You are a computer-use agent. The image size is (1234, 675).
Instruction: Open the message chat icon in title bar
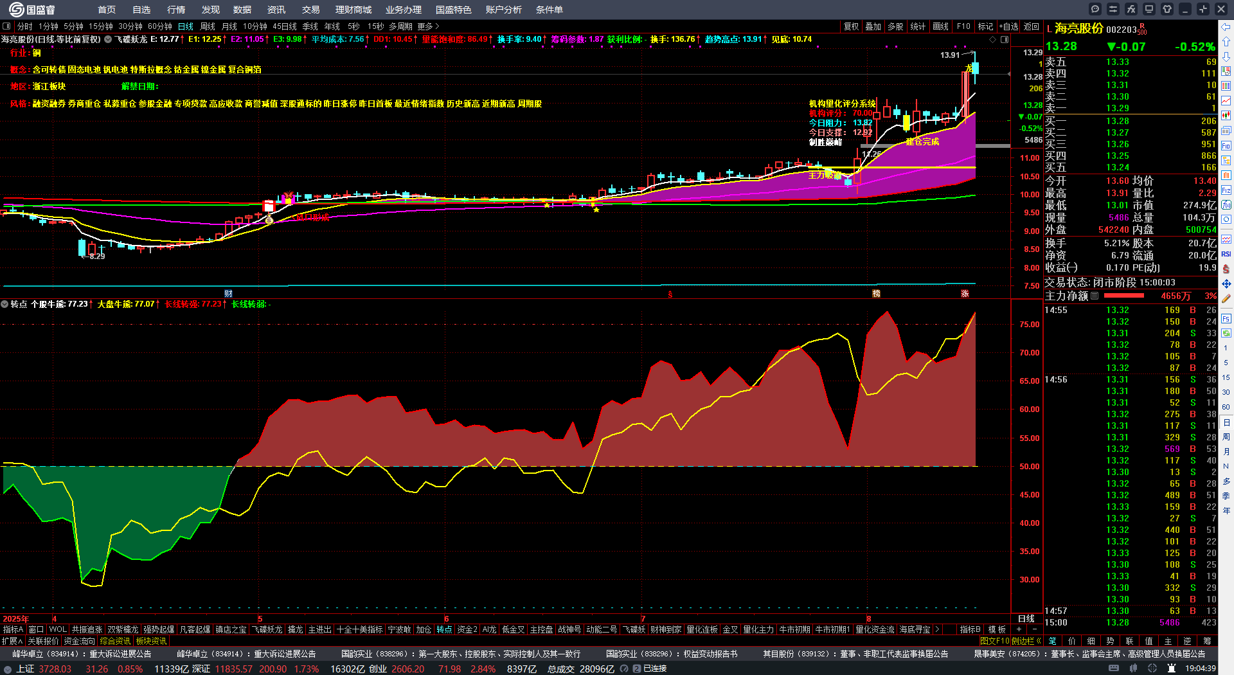click(1095, 9)
